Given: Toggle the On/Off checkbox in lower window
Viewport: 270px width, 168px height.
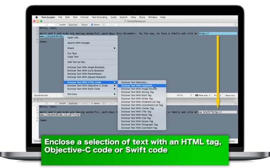Looking at the screenshot, I should coord(58,103).
